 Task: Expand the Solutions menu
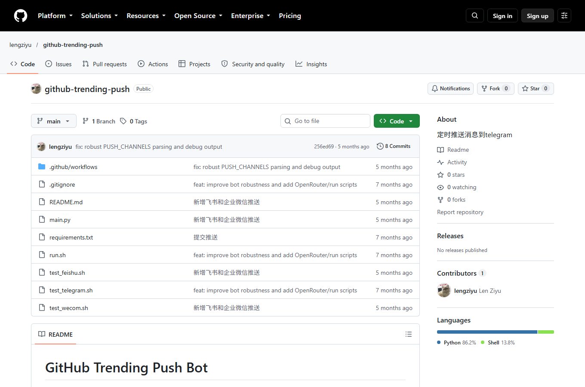pyautogui.click(x=99, y=15)
